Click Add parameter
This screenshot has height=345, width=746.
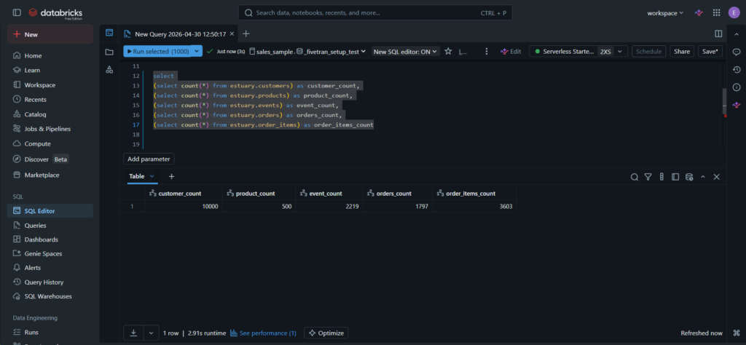(x=149, y=159)
